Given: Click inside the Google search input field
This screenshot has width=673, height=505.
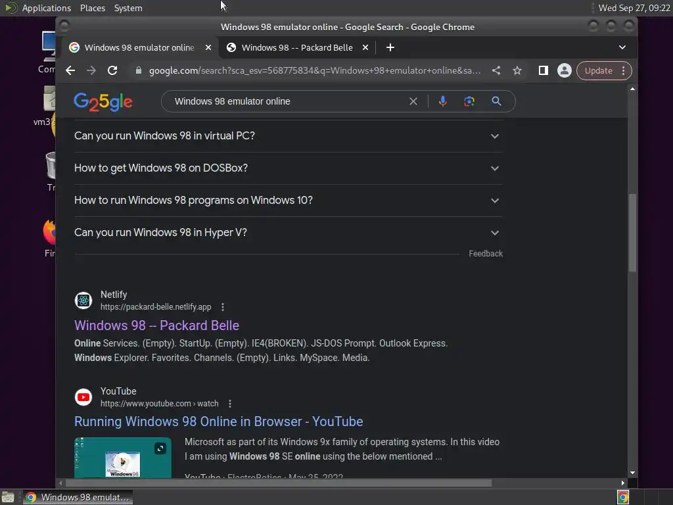Looking at the screenshot, I should (288, 101).
